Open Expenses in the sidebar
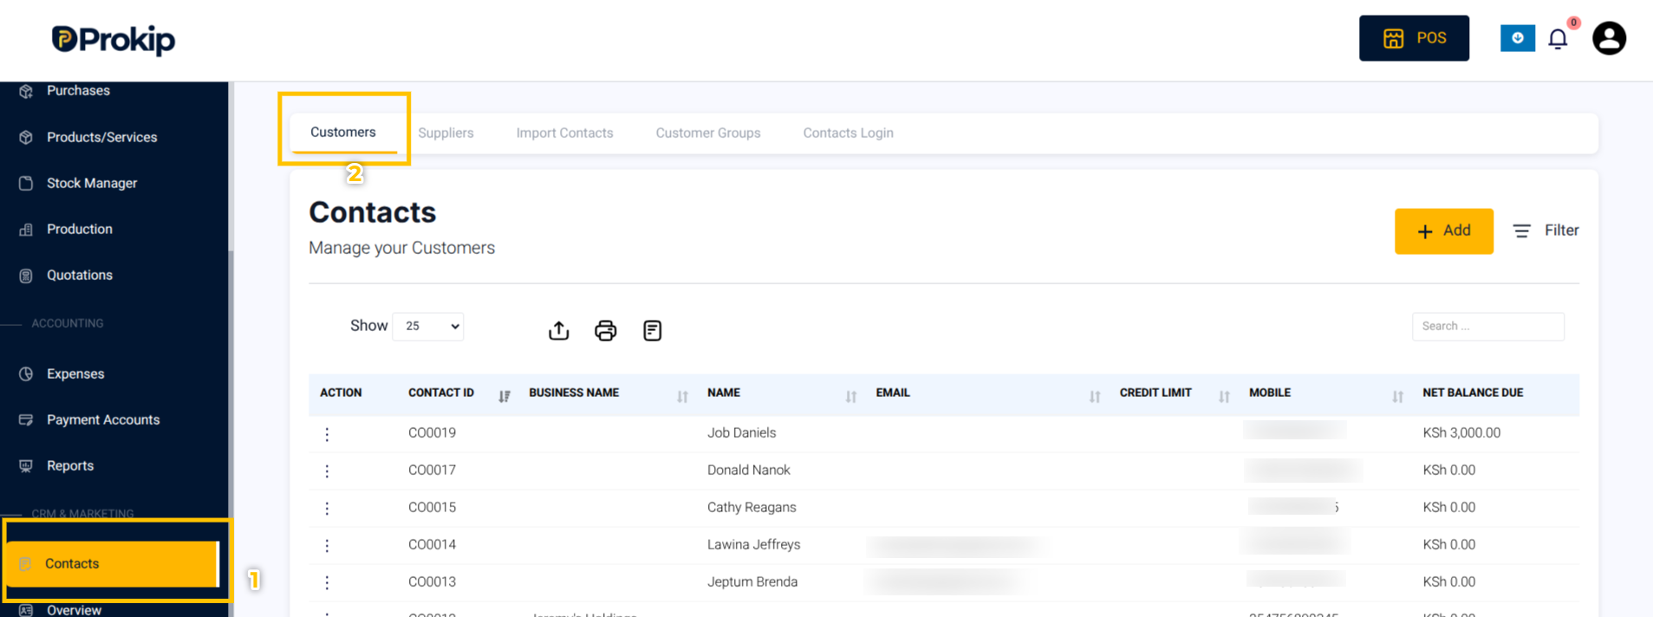This screenshot has height=617, width=1653. pyautogui.click(x=75, y=373)
